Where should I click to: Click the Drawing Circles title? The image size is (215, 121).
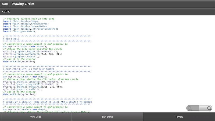pyautogui.click(x=23, y=4)
